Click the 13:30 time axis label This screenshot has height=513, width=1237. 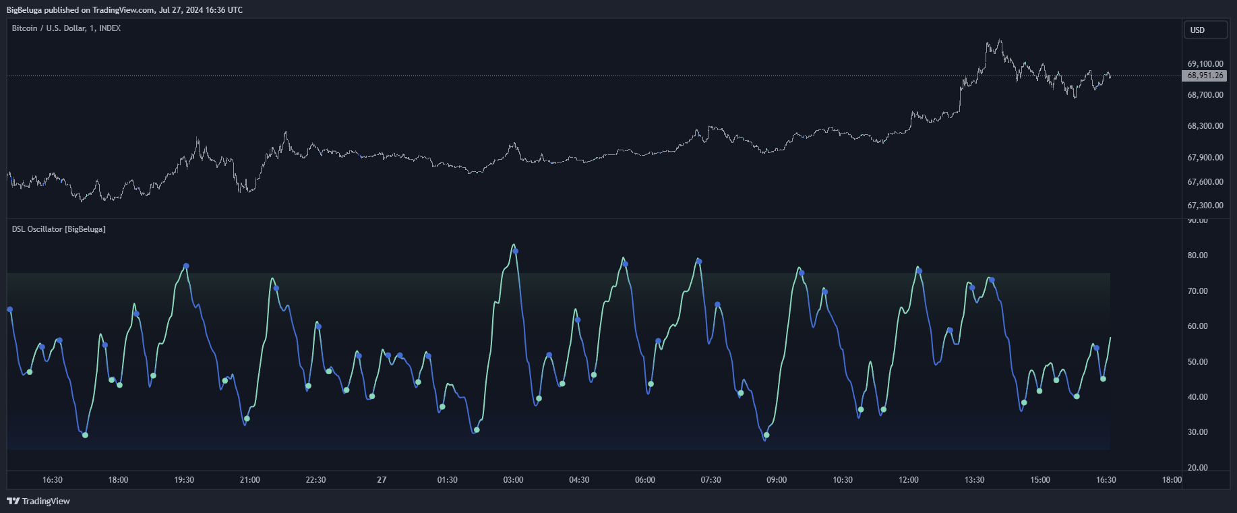click(975, 480)
